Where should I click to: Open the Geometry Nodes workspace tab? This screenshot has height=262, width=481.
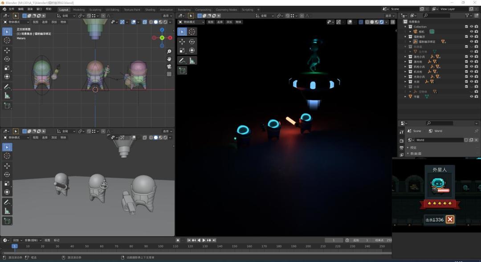coord(226,9)
